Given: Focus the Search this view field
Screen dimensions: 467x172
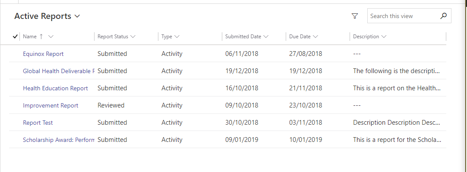Looking at the screenshot, I should [x=404, y=16].
